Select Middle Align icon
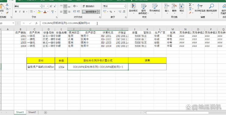The image size is (226, 115). (65, 6)
